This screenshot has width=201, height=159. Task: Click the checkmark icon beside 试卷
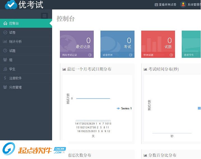coord(5,32)
